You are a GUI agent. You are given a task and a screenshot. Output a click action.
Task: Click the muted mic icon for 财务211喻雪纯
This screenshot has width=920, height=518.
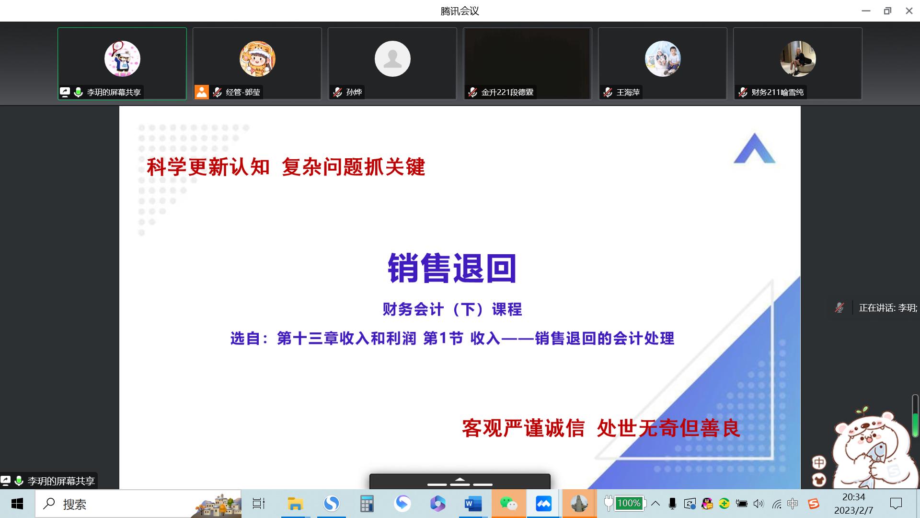tap(743, 92)
